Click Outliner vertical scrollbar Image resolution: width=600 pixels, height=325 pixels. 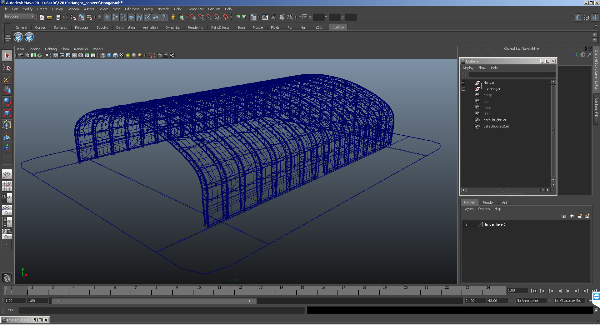click(x=553, y=131)
